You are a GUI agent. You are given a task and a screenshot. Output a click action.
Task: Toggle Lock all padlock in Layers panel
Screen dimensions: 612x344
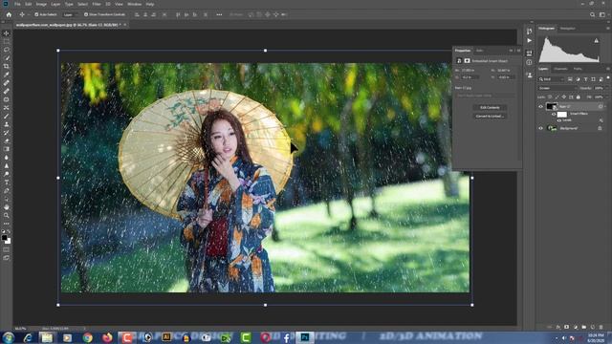pyautogui.click(x=578, y=97)
